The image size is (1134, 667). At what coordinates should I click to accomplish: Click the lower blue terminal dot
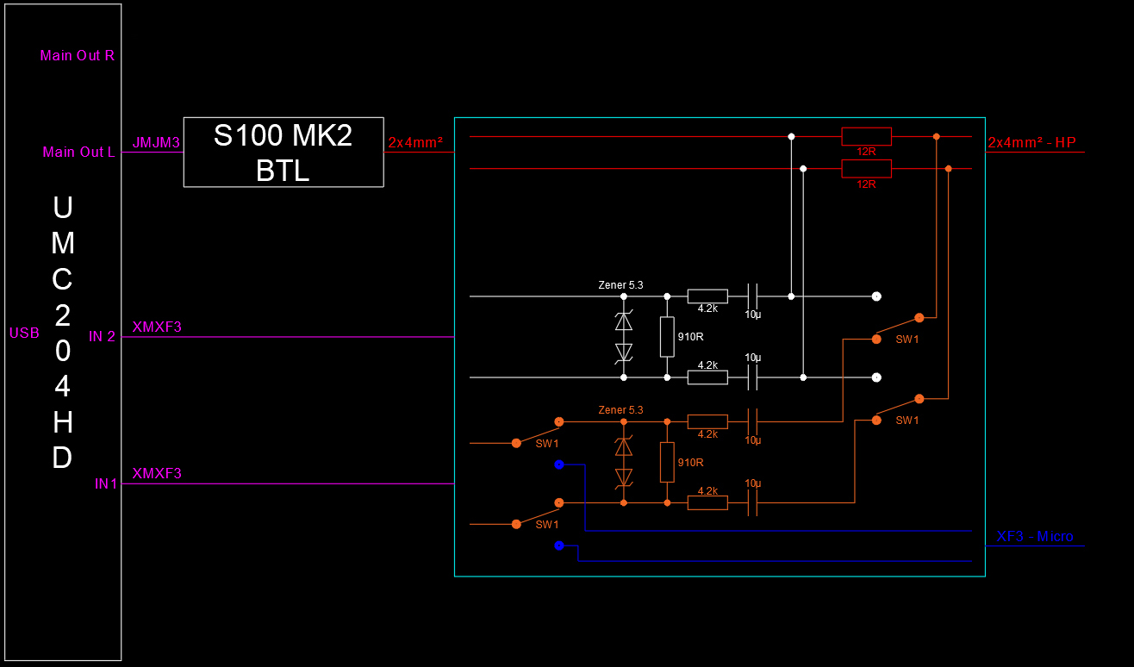[x=559, y=545]
